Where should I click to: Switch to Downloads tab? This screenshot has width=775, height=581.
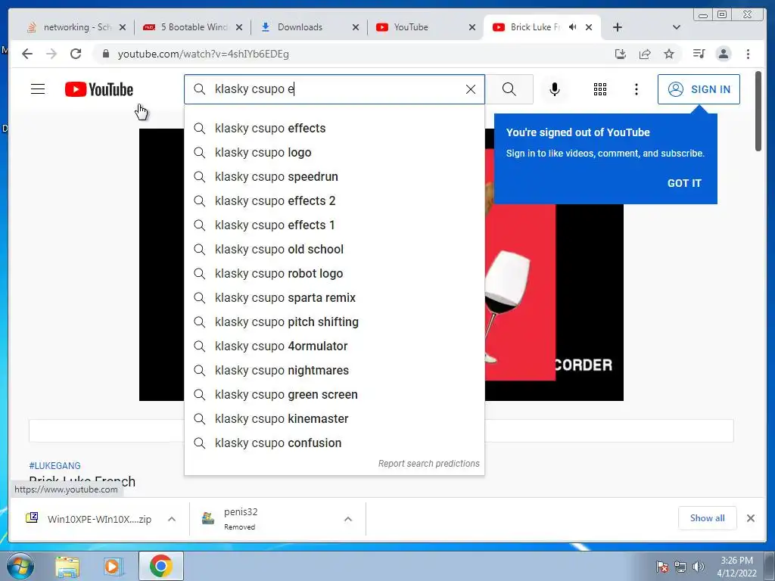309,27
